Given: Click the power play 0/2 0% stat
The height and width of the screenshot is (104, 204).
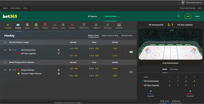Looking at the screenshot, I should click(x=176, y=101).
